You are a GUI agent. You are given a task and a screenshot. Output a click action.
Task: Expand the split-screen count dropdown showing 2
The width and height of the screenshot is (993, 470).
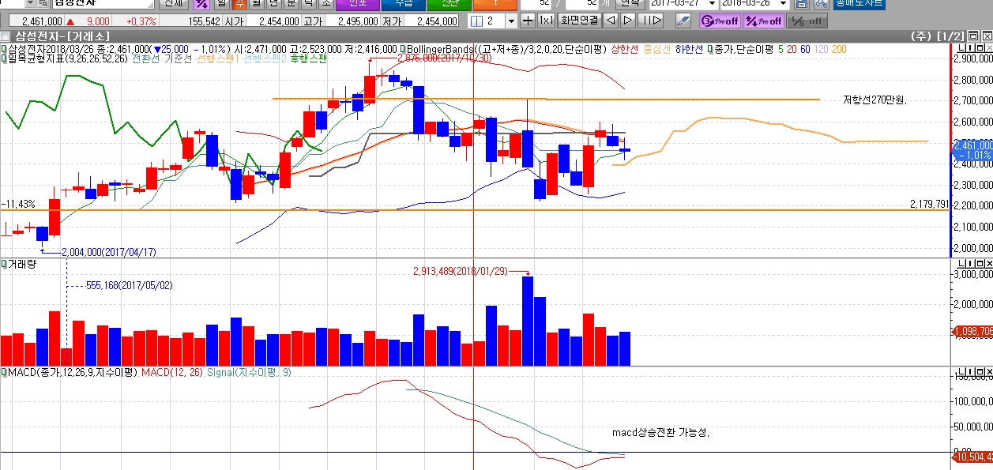510,21
